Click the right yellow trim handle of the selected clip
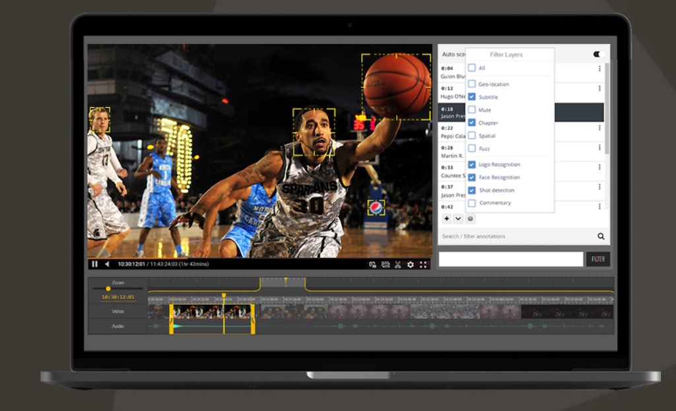The height and width of the screenshot is (411, 676). point(253,319)
